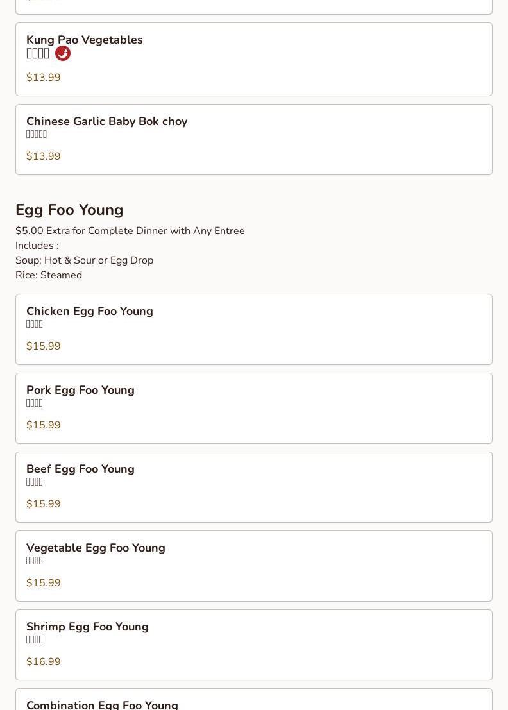Screen dimensions: 508x710
Task: Click the $15.99 price under Chicken Egg Foo Young
Action: (x=44, y=346)
